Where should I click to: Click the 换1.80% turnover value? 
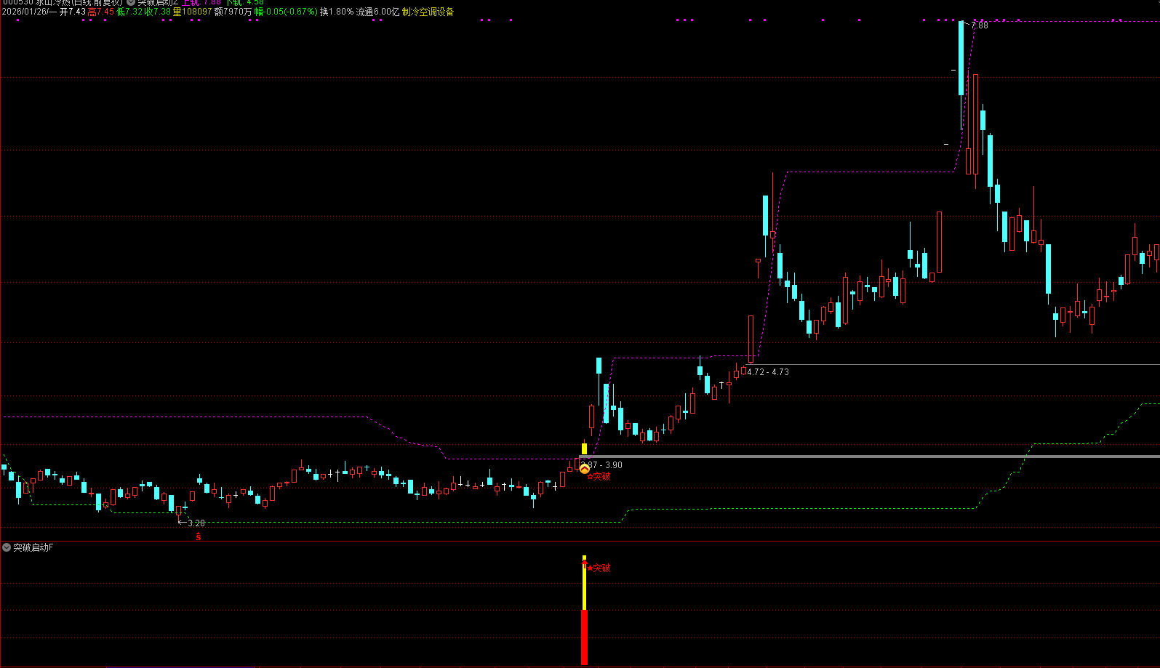click(337, 12)
